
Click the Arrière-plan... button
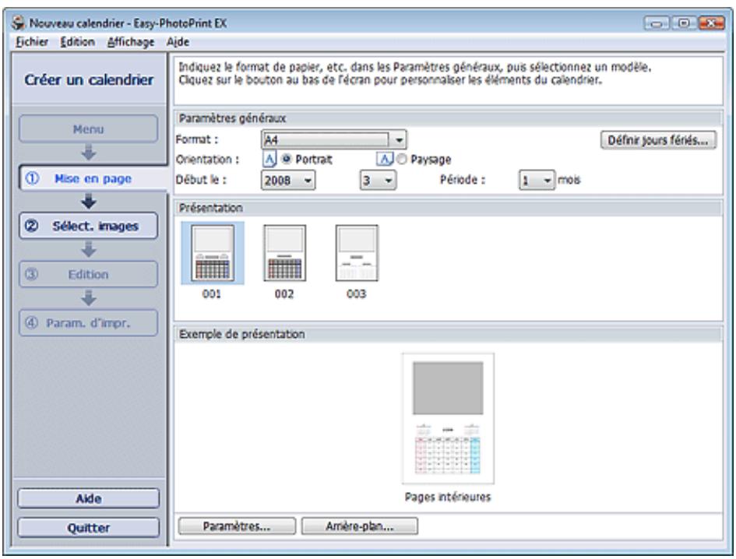[360, 526]
